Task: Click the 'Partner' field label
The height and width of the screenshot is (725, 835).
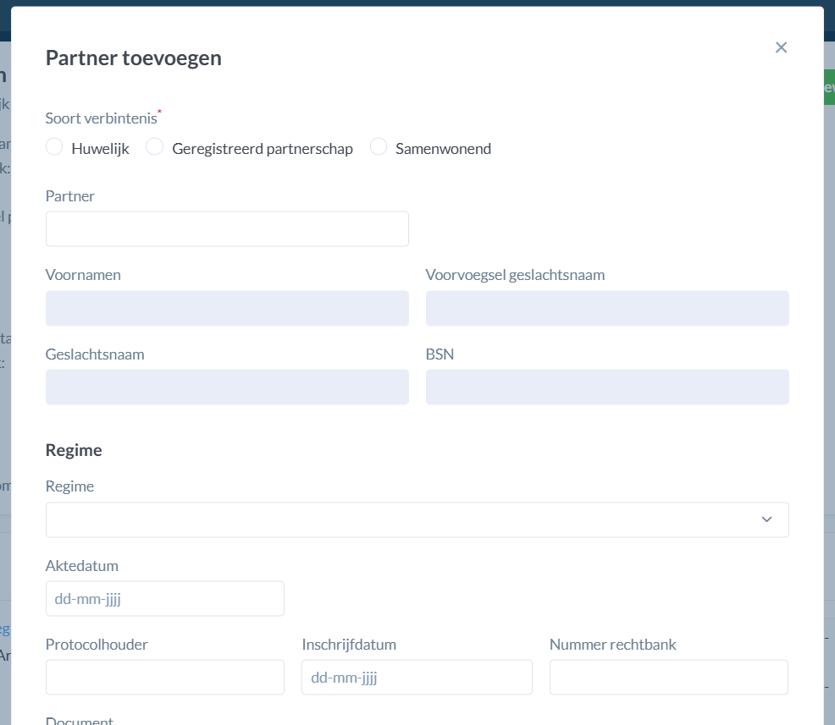Action: tap(70, 196)
